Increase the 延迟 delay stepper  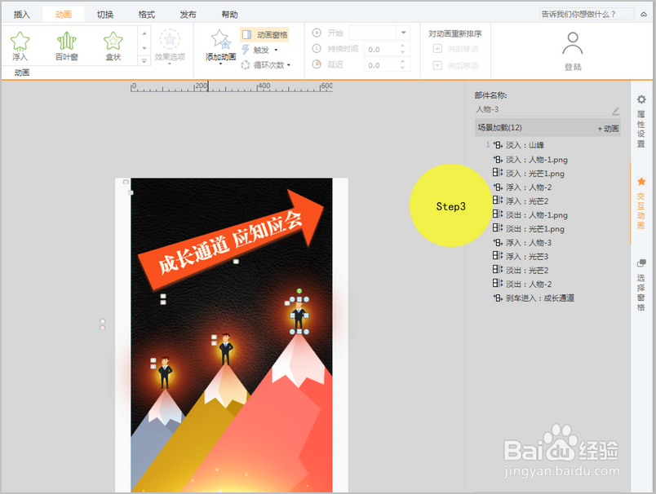[402, 62]
